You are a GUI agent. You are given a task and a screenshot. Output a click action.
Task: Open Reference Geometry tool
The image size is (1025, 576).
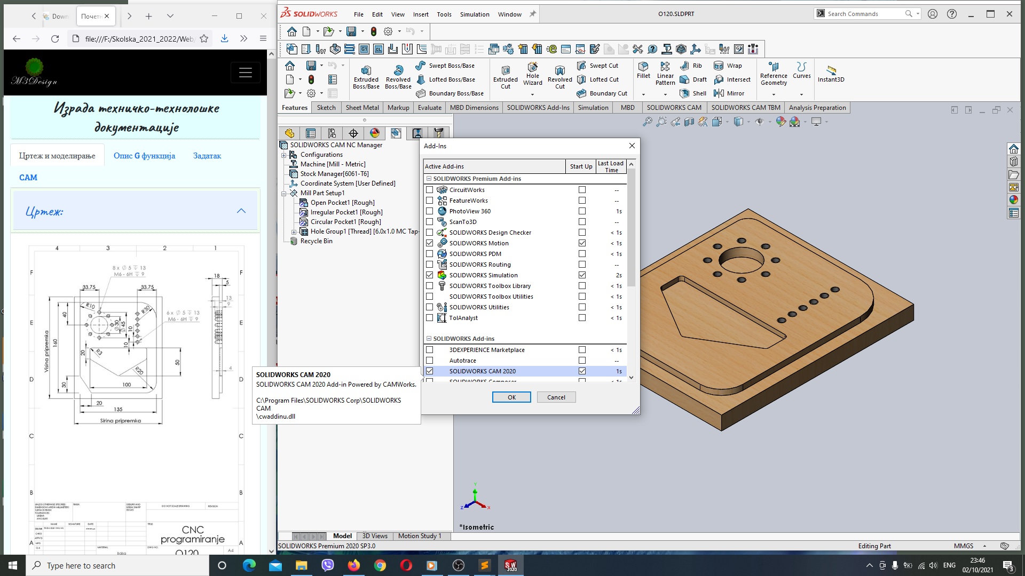[x=774, y=74]
